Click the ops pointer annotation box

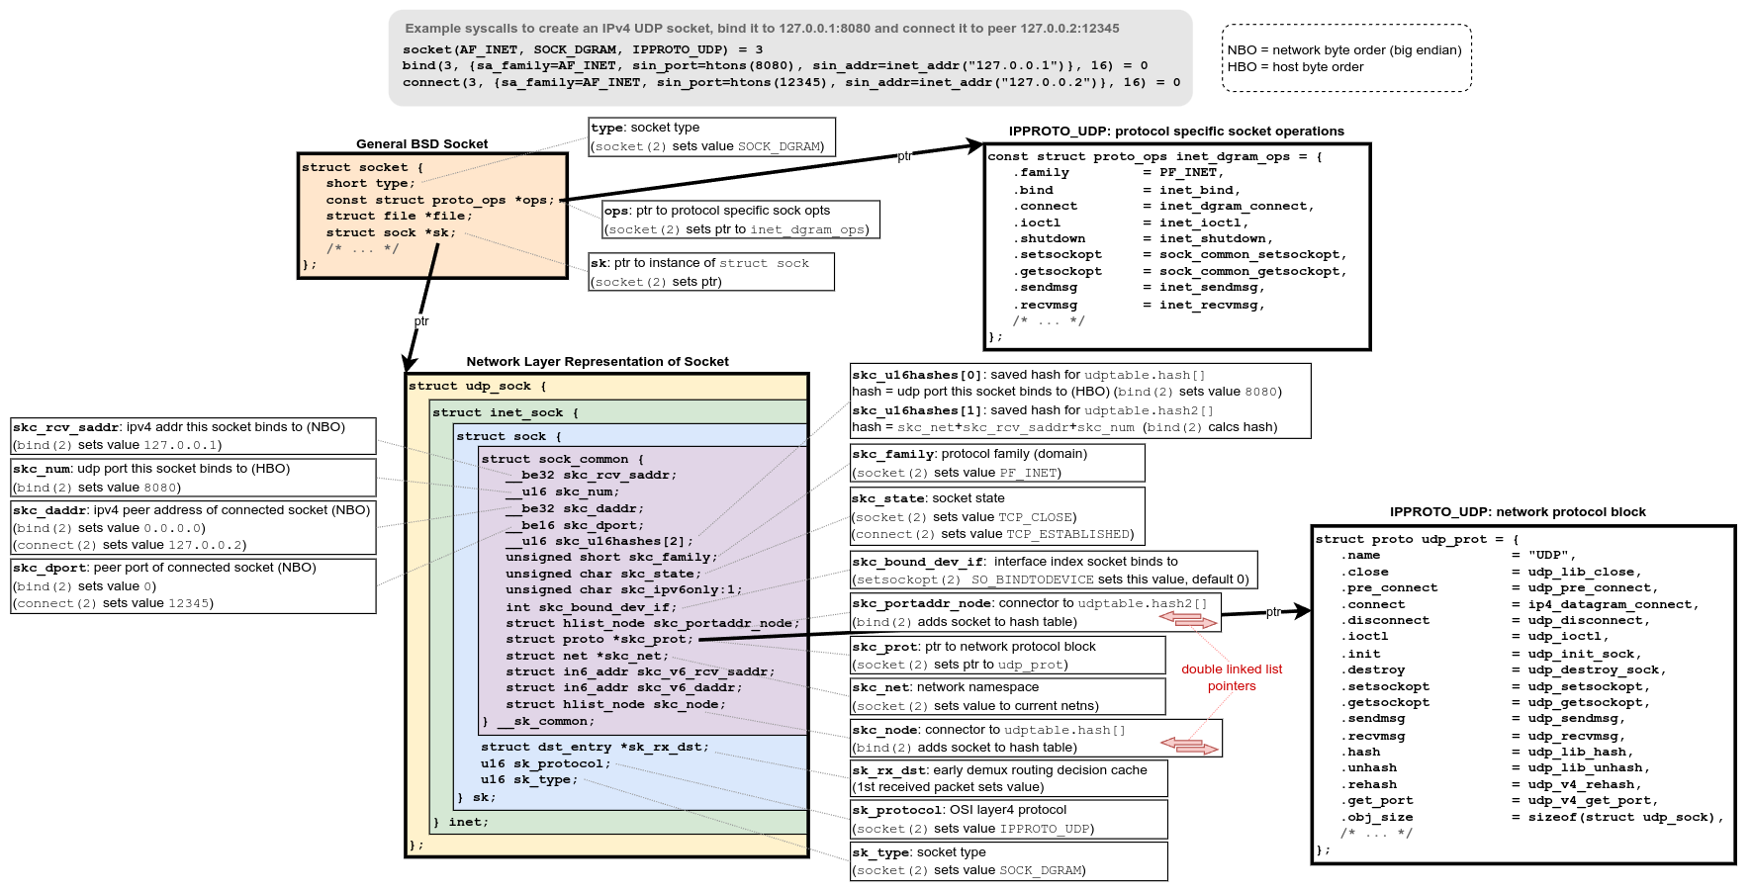point(740,220)
